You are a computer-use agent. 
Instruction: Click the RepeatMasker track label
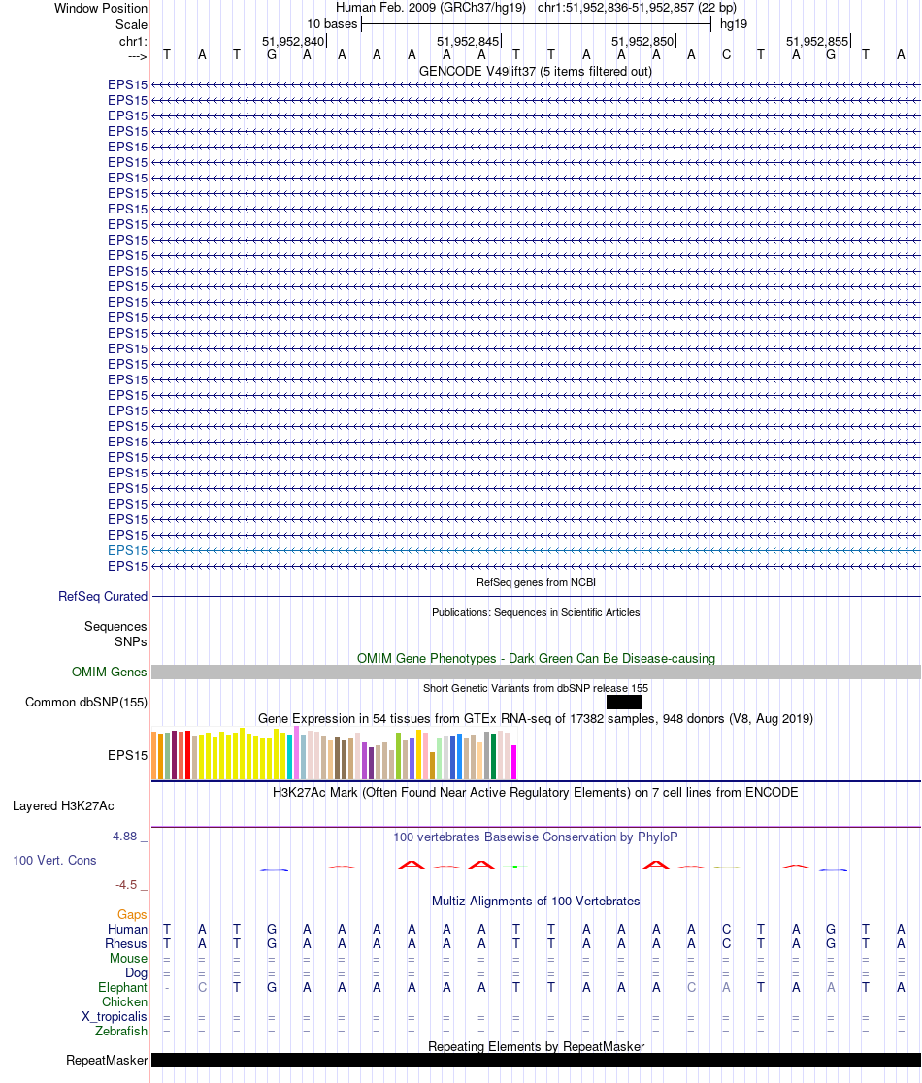107,1061
